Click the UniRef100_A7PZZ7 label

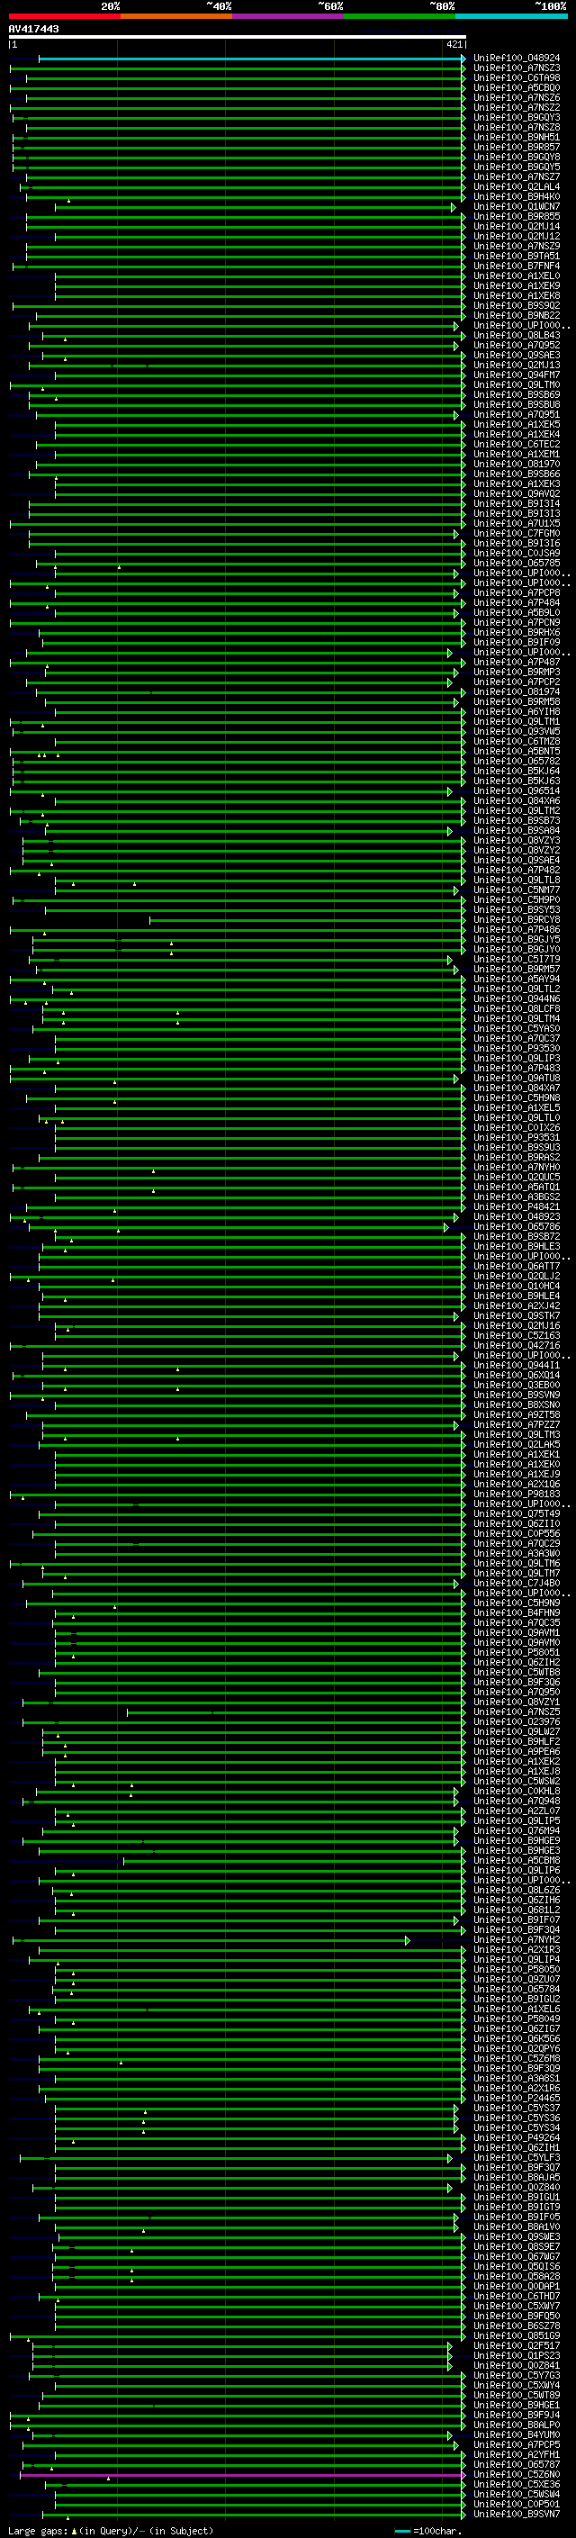(x=516, y=1424)
